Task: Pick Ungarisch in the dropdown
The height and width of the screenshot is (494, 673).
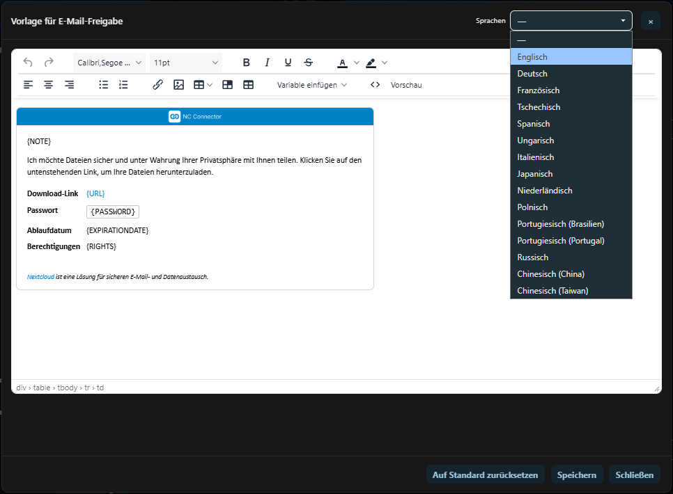Action: tap(571, 141)
